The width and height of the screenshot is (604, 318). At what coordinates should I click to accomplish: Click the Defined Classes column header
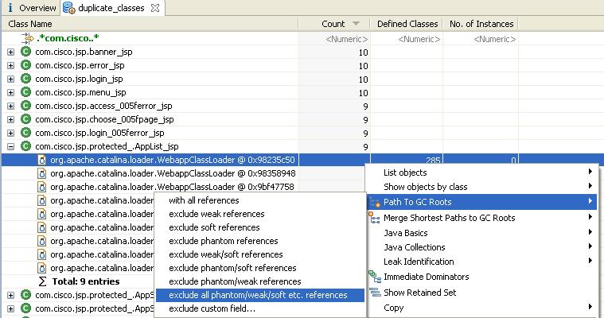[x=407, y=25]
